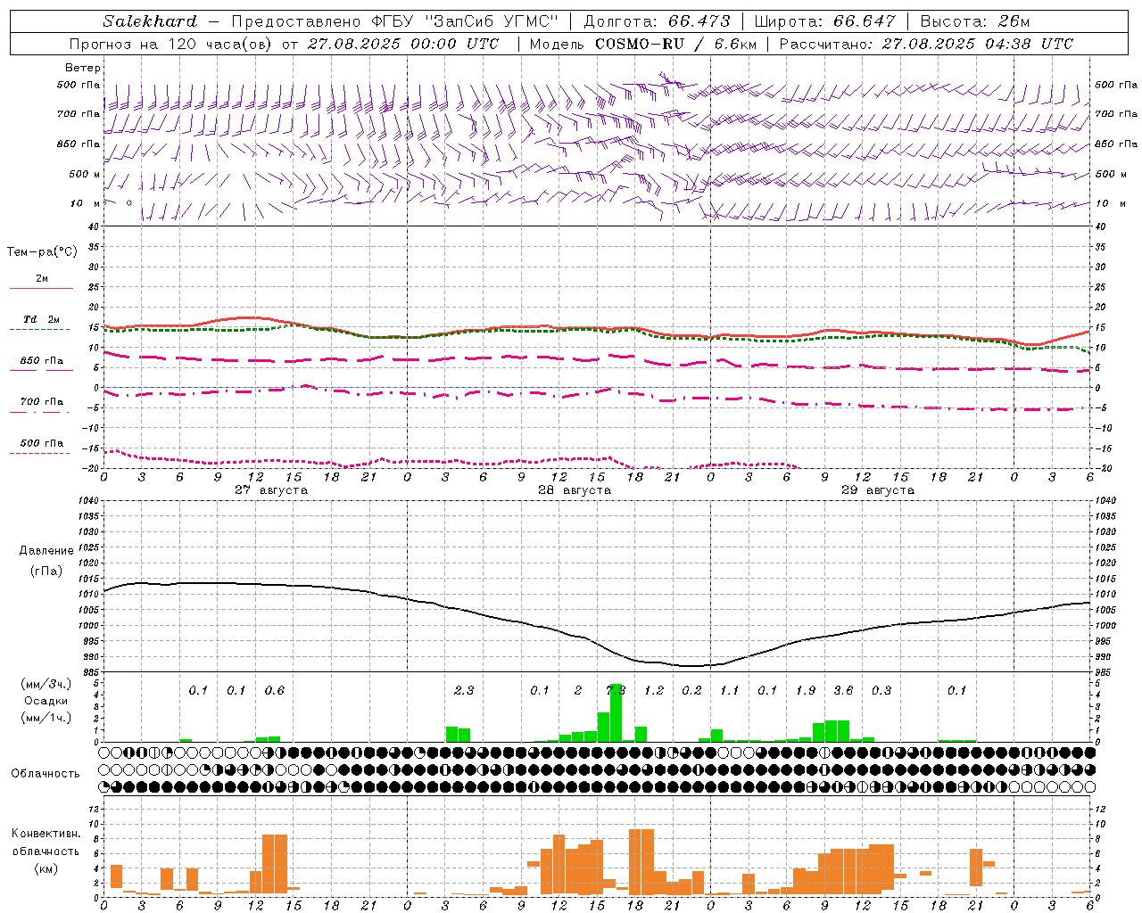
Task: Click the "Рассчитано: 27.08.2025 04:38 UTC" timestamp
Action: (x=926, y=44)
